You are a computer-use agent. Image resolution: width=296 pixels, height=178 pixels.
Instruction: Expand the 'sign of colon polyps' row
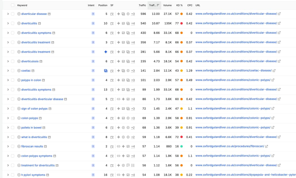8,109
